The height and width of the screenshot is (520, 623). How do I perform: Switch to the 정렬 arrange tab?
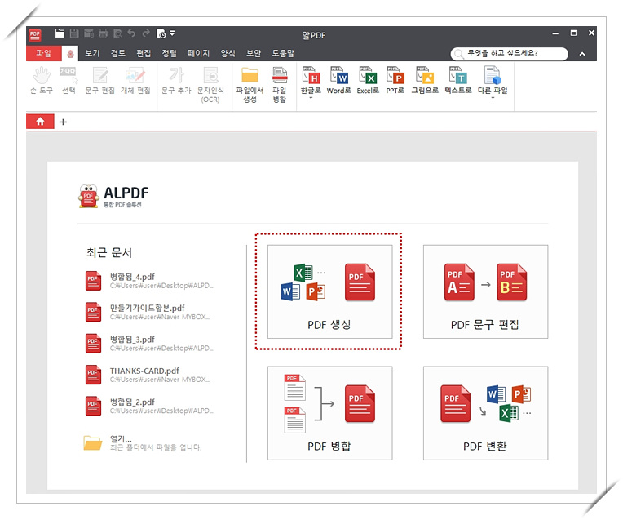(170, 53)
